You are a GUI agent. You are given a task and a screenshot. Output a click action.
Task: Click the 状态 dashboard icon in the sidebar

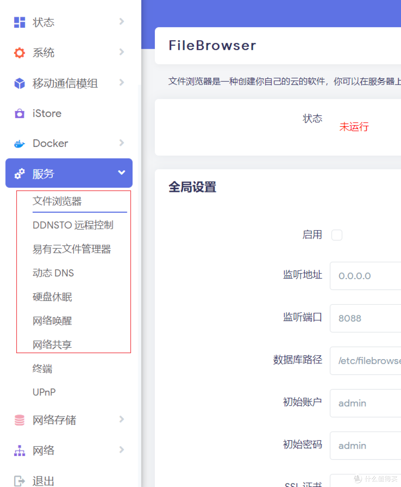[x=19, y=22]
